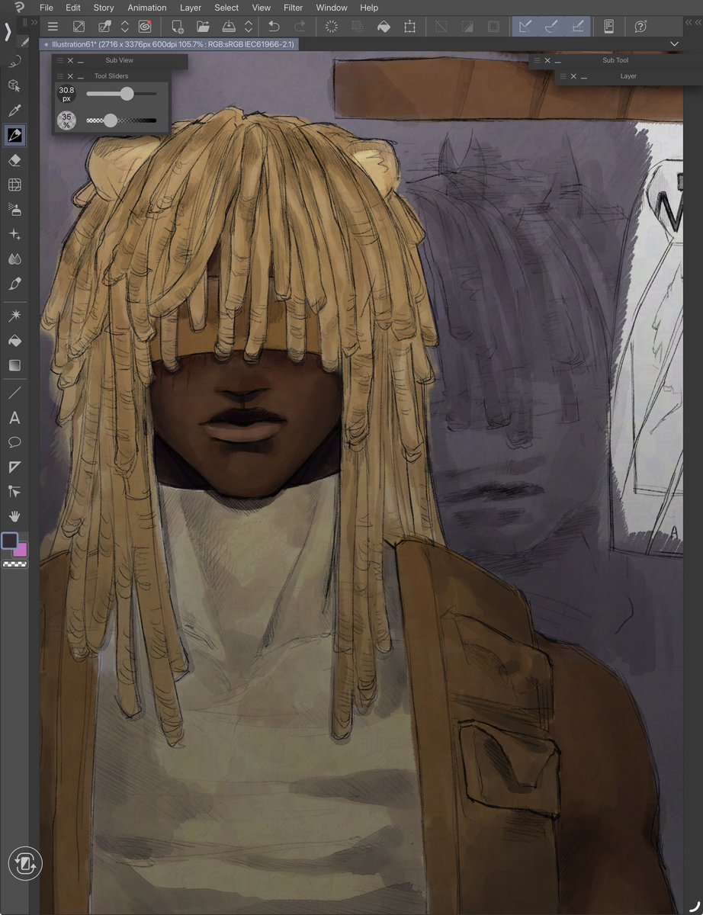
Task: Click the up-down chevrons beside Save icon
Action: [248, 27]
